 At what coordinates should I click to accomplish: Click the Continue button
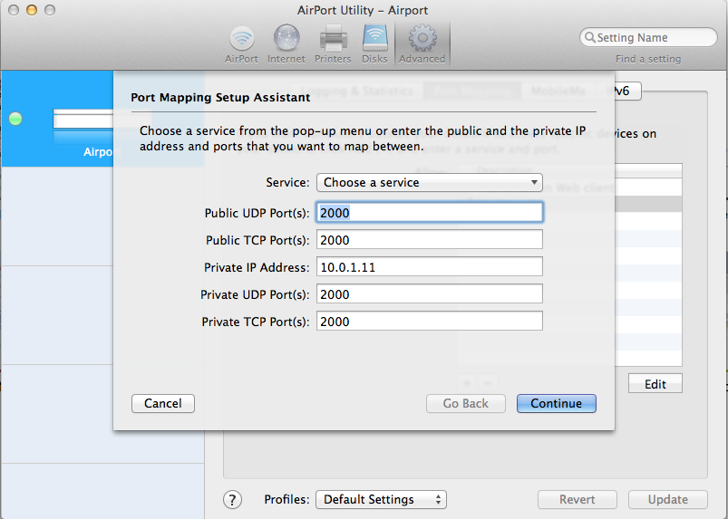coord(557,403)
